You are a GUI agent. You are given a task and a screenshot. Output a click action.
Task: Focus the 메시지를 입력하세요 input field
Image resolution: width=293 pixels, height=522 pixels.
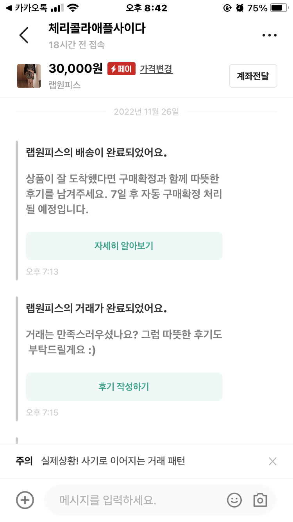133,500
